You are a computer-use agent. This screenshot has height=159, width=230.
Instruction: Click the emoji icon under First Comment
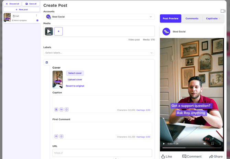pyautogui.click(x=61, y=136)
